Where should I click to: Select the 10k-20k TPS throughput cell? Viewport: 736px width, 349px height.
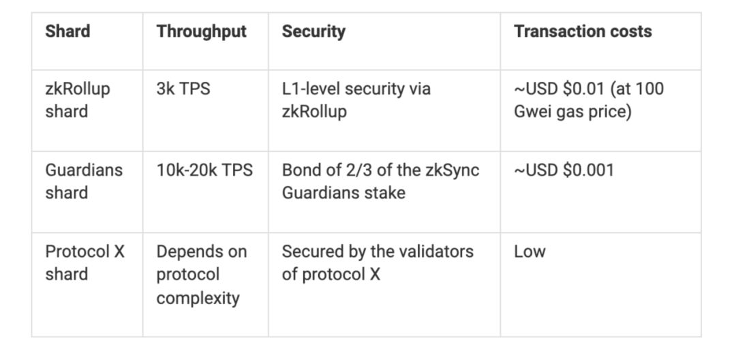[204, 170]
